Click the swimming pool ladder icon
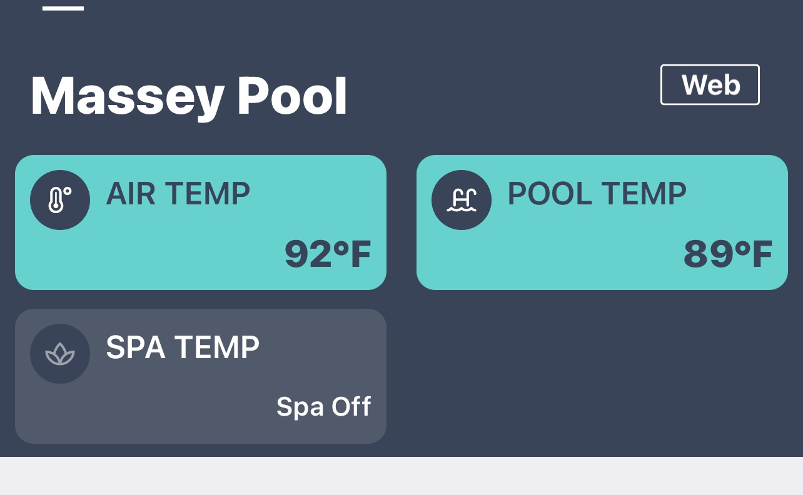This screenshot has height=495, width=803. 462,200
